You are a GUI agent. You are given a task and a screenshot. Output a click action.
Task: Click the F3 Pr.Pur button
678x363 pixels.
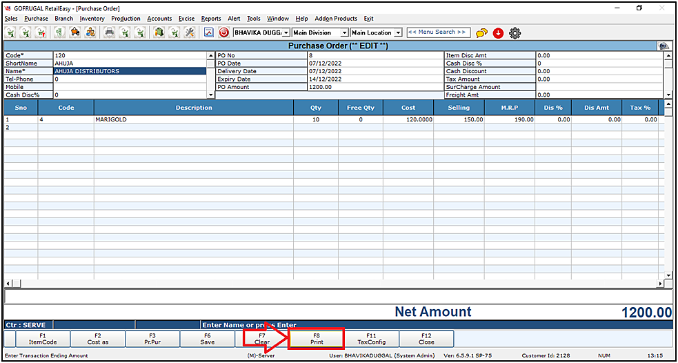pos(152,338)
